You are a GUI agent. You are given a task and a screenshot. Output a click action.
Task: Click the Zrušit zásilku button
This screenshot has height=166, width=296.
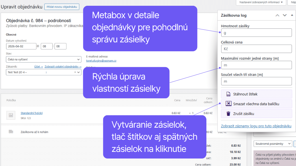click(256, 114)
